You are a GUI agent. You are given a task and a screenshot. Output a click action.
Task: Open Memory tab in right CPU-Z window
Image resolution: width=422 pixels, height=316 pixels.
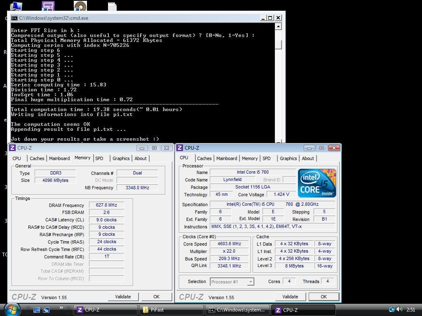pyautogui.click(x=250, y=158)
